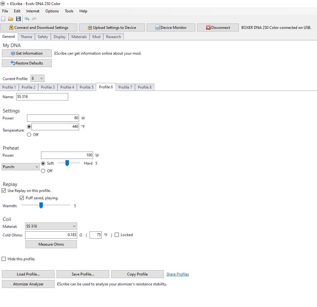The width and height of the screenshot is (317, 307).
Task: Uncheck Use Replay on this profile
Action: tap(4, 191)
